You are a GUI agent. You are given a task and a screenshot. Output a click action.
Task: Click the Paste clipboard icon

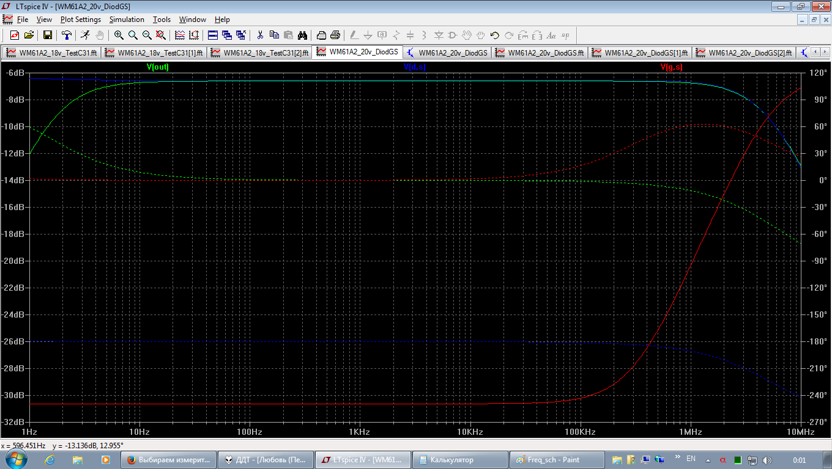pyautogui.click(x=288, y=35)
